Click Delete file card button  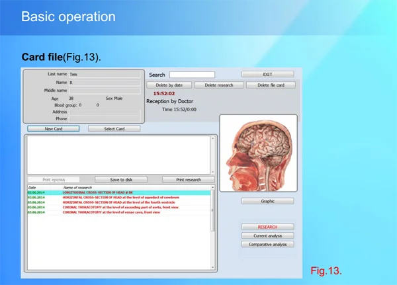271,85
